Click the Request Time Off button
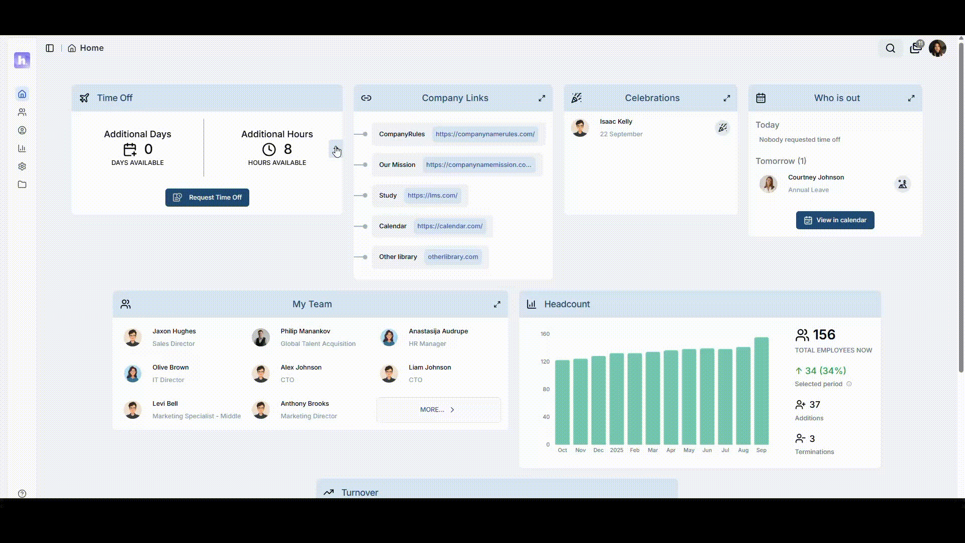Screen dimensions: 965x543 [207, 198]
